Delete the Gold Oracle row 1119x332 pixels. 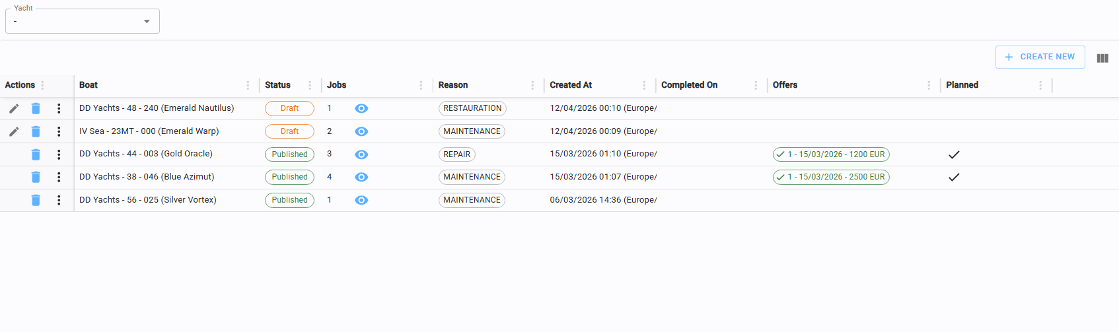pos(36,154)
